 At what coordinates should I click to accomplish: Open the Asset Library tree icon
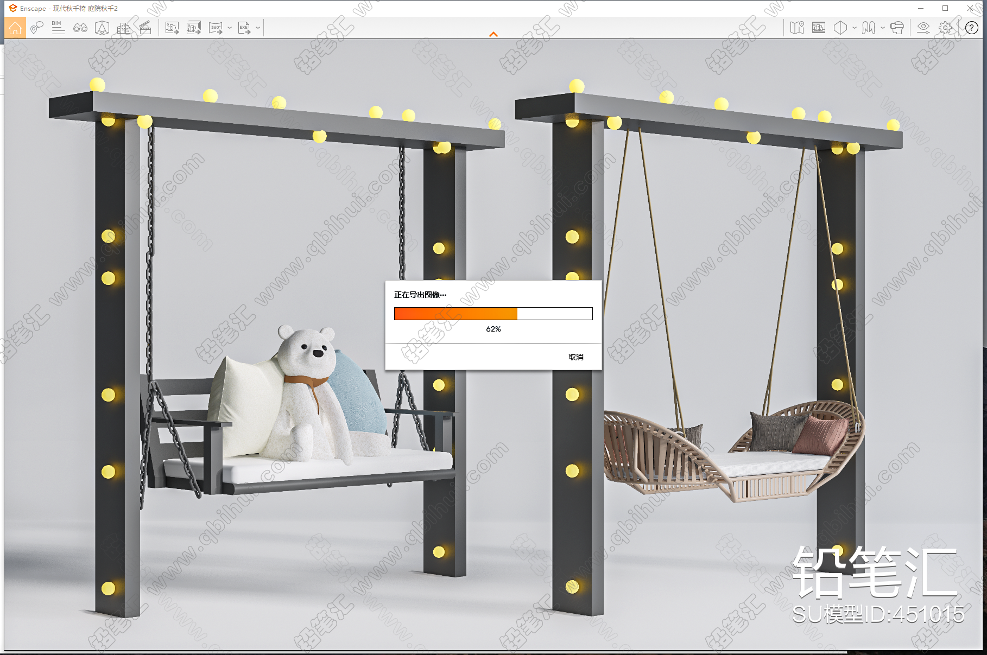coord(102,28)
